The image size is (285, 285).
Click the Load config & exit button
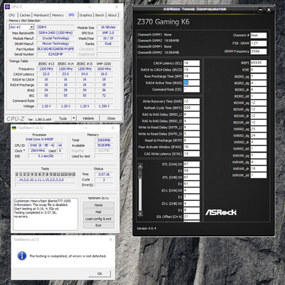pyautogui.click(x=98, y=219)
